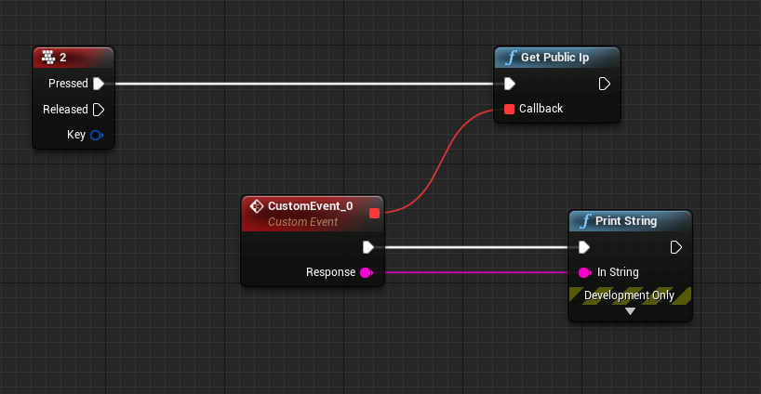This screenshot has width=761, height=394.
Task: Click the diamond event icon on CustomEvent_0
Action: pos(257,205)
